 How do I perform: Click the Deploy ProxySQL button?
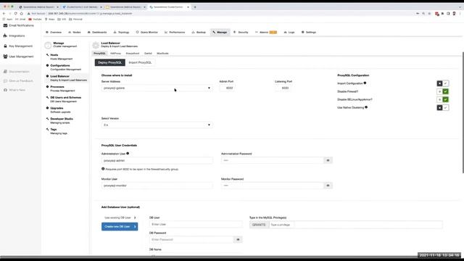tap(109, 63)
